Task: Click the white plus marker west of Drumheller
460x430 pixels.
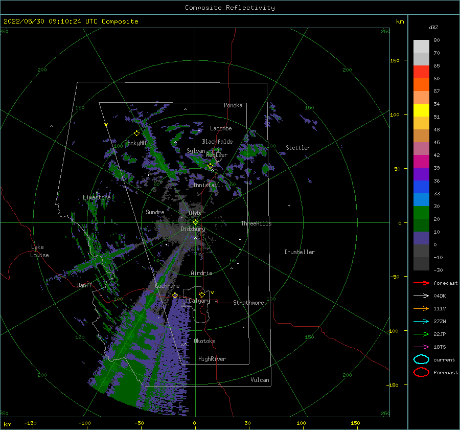Action: point(289,206)
